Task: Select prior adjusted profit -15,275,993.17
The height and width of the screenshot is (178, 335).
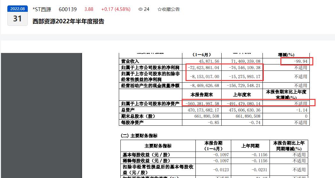Action: (x=244, y=77)
